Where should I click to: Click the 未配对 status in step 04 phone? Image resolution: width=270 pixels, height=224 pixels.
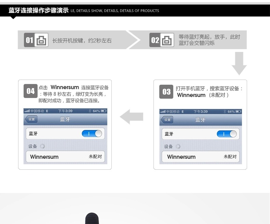pos(95,156)
